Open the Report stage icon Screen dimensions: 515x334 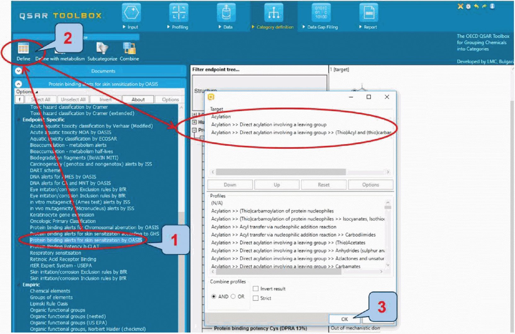[368, 13]
